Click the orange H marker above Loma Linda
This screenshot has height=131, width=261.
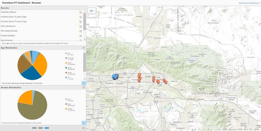point(158,82)
